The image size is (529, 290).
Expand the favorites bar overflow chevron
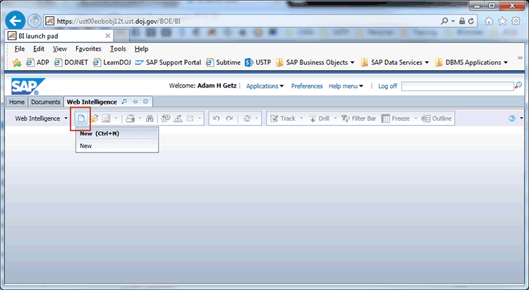(520, 58)
